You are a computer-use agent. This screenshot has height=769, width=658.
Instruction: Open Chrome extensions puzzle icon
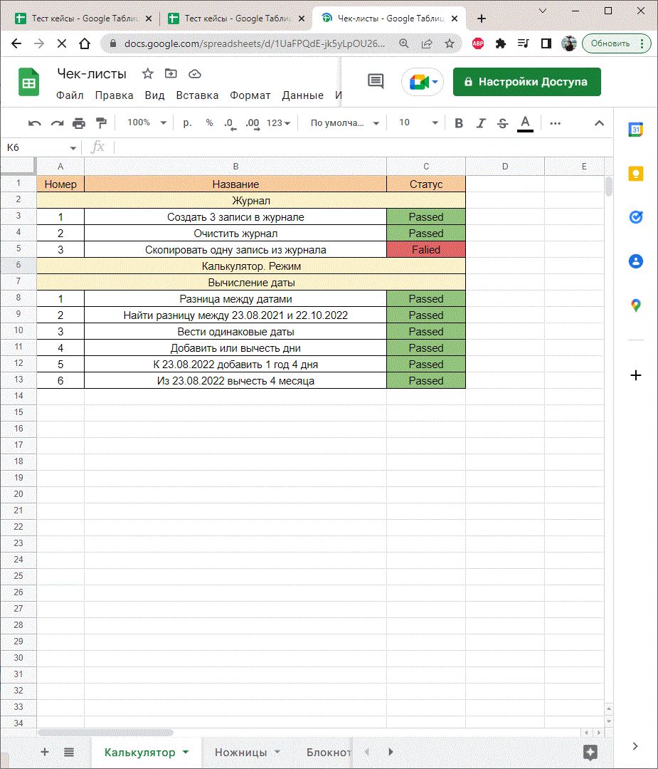click(500, 43)
